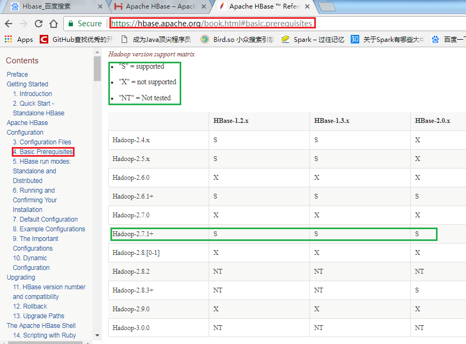Click the Hadoop-3.0.0 row label
Viewport: 466px width, 344px height.
131,328
